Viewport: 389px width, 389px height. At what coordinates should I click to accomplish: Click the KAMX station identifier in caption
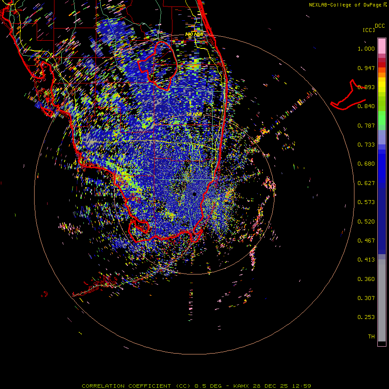[242, 386]
